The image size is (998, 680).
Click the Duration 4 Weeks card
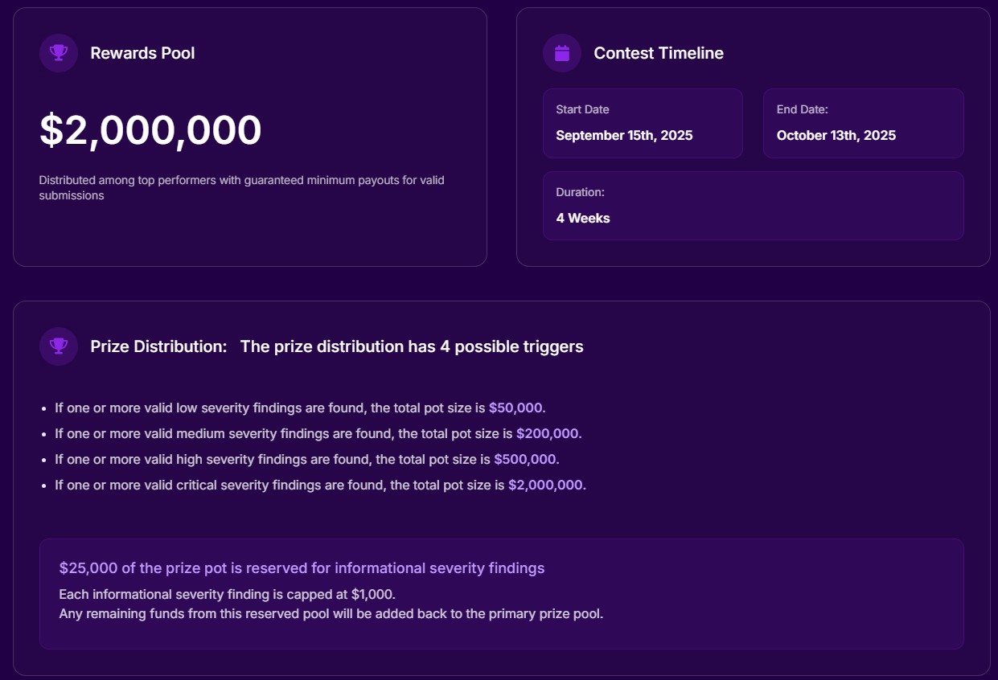coord(754,206)
